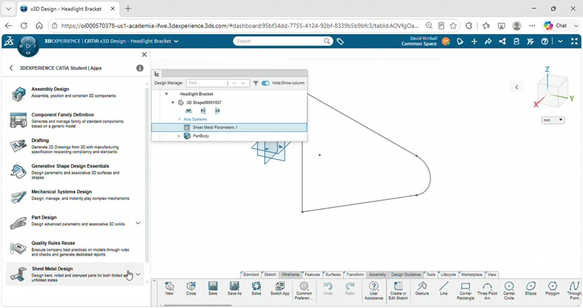The height and width of the screenshot is (308, 583).
Task: Switch to the Transform tab
Action: pos(355,275)
